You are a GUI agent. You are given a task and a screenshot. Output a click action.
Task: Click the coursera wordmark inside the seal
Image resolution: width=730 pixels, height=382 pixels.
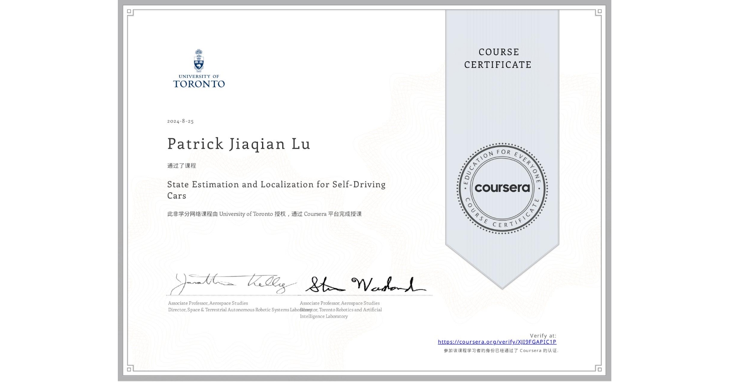tap(502, 188)
